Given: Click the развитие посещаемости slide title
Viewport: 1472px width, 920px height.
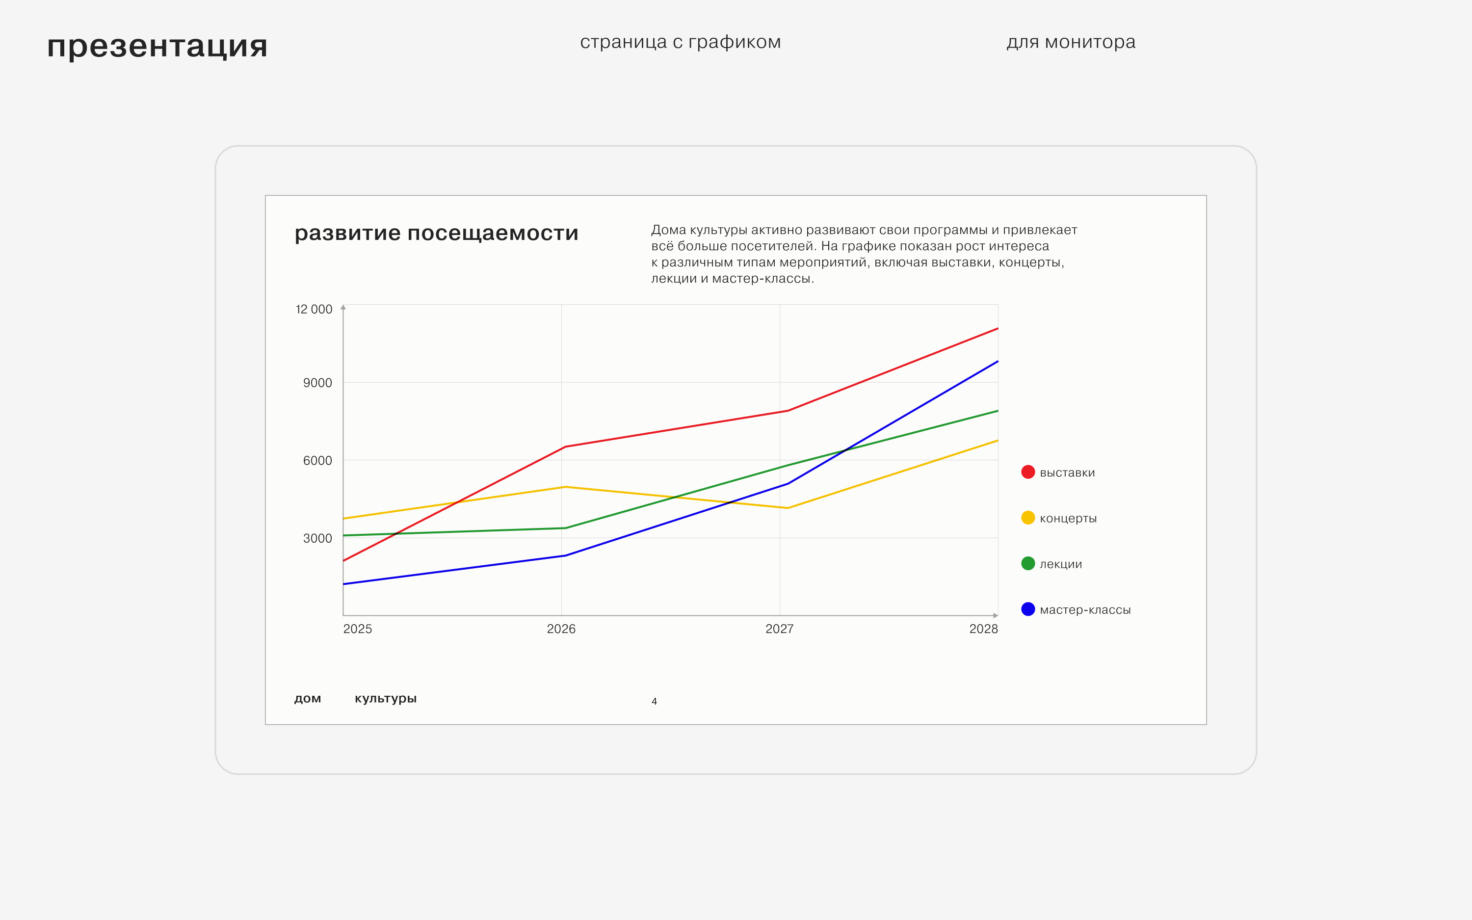Looking at the screenshot, I should coord(436,233).
